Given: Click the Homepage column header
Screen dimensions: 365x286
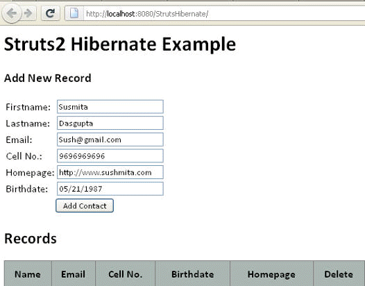Looking at the screenshot, I should (x=271, y=274).
